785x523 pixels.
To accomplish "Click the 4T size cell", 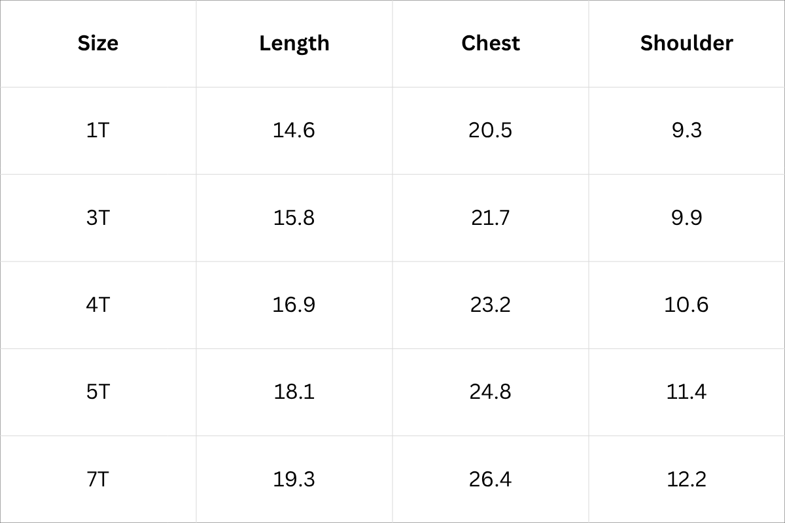I will pyautogui.click(x=98, y=305).
